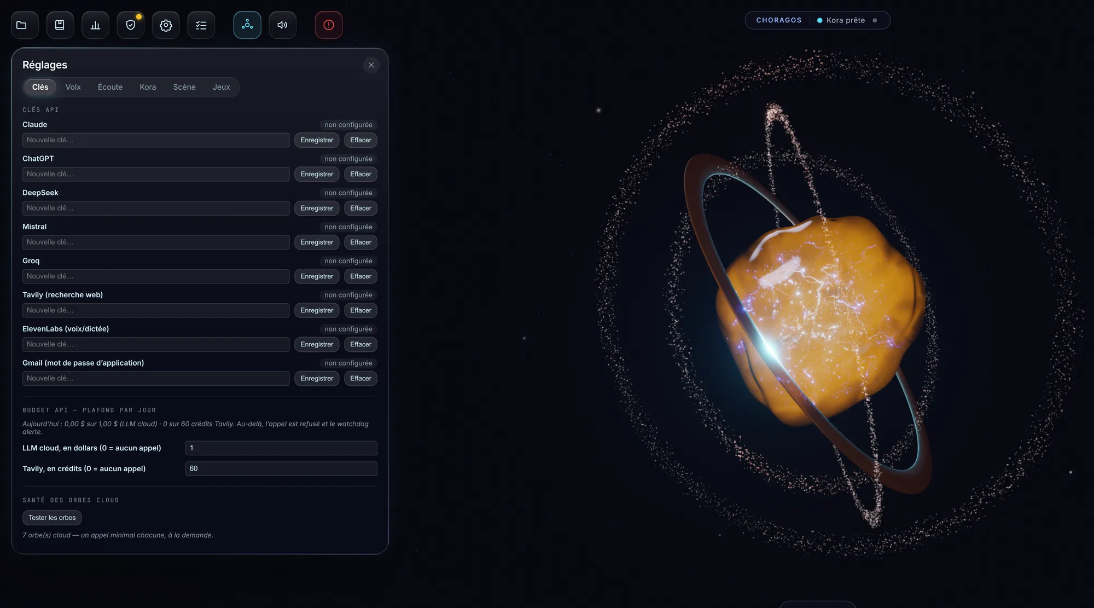Open the folder icon in top toolbar
The image size is (1094, 608).
25,25
